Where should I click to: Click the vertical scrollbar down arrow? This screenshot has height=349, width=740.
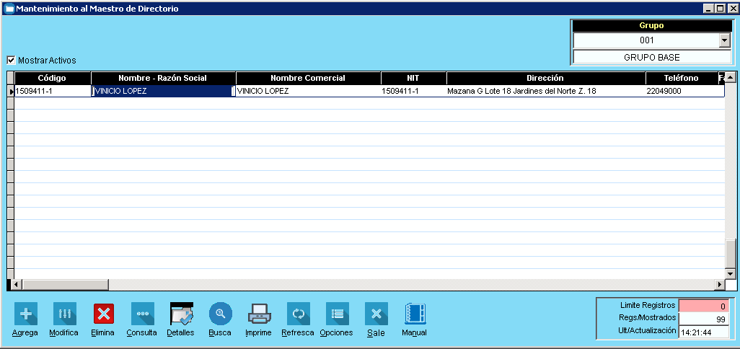click(x=731, y=273)
